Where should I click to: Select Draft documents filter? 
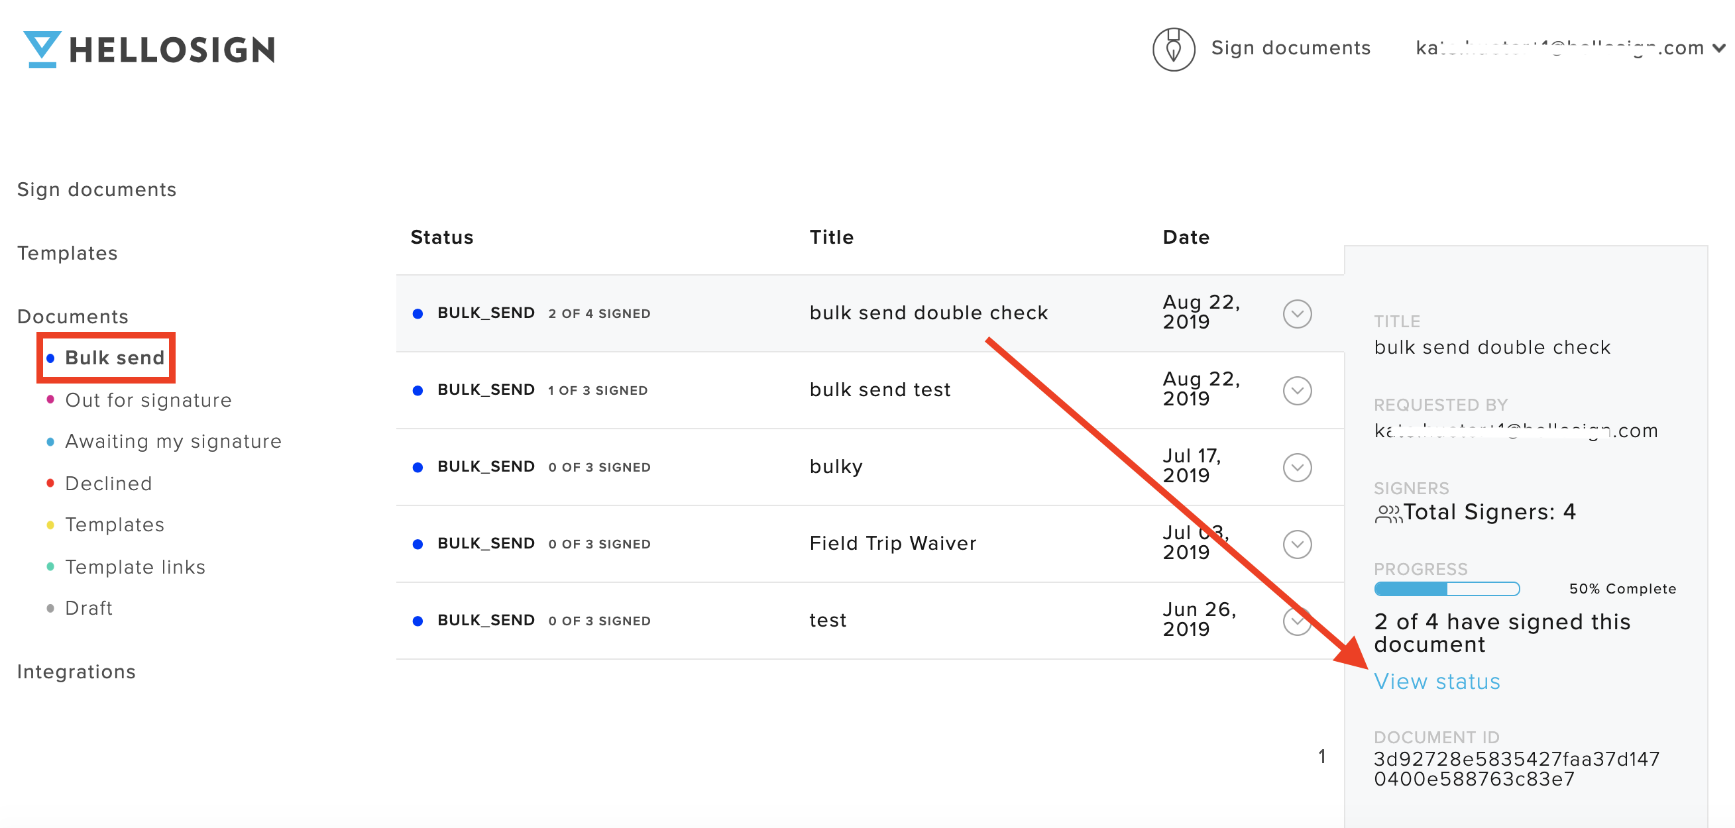pos(79,608)
